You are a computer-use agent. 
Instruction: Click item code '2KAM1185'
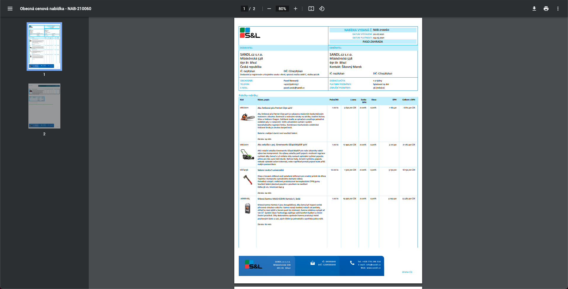pos(245,199)
